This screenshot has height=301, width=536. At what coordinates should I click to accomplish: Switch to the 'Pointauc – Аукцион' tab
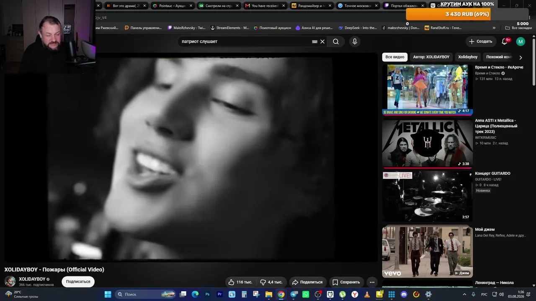pyautogui.click(x=172, y=6)
